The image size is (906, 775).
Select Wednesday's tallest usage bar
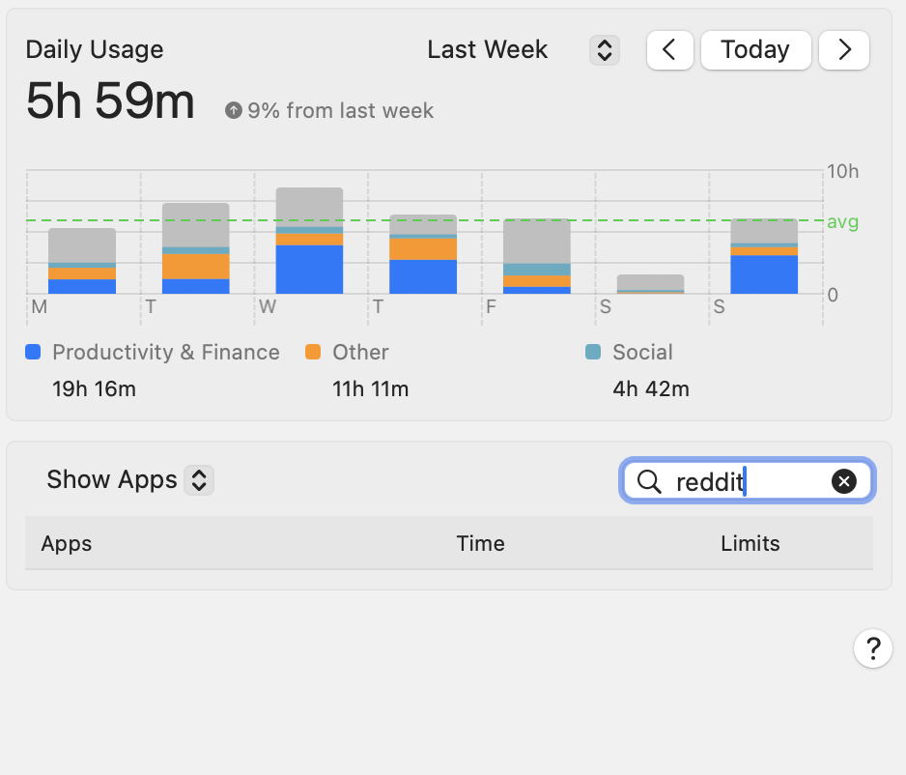(x=309, y=242)
